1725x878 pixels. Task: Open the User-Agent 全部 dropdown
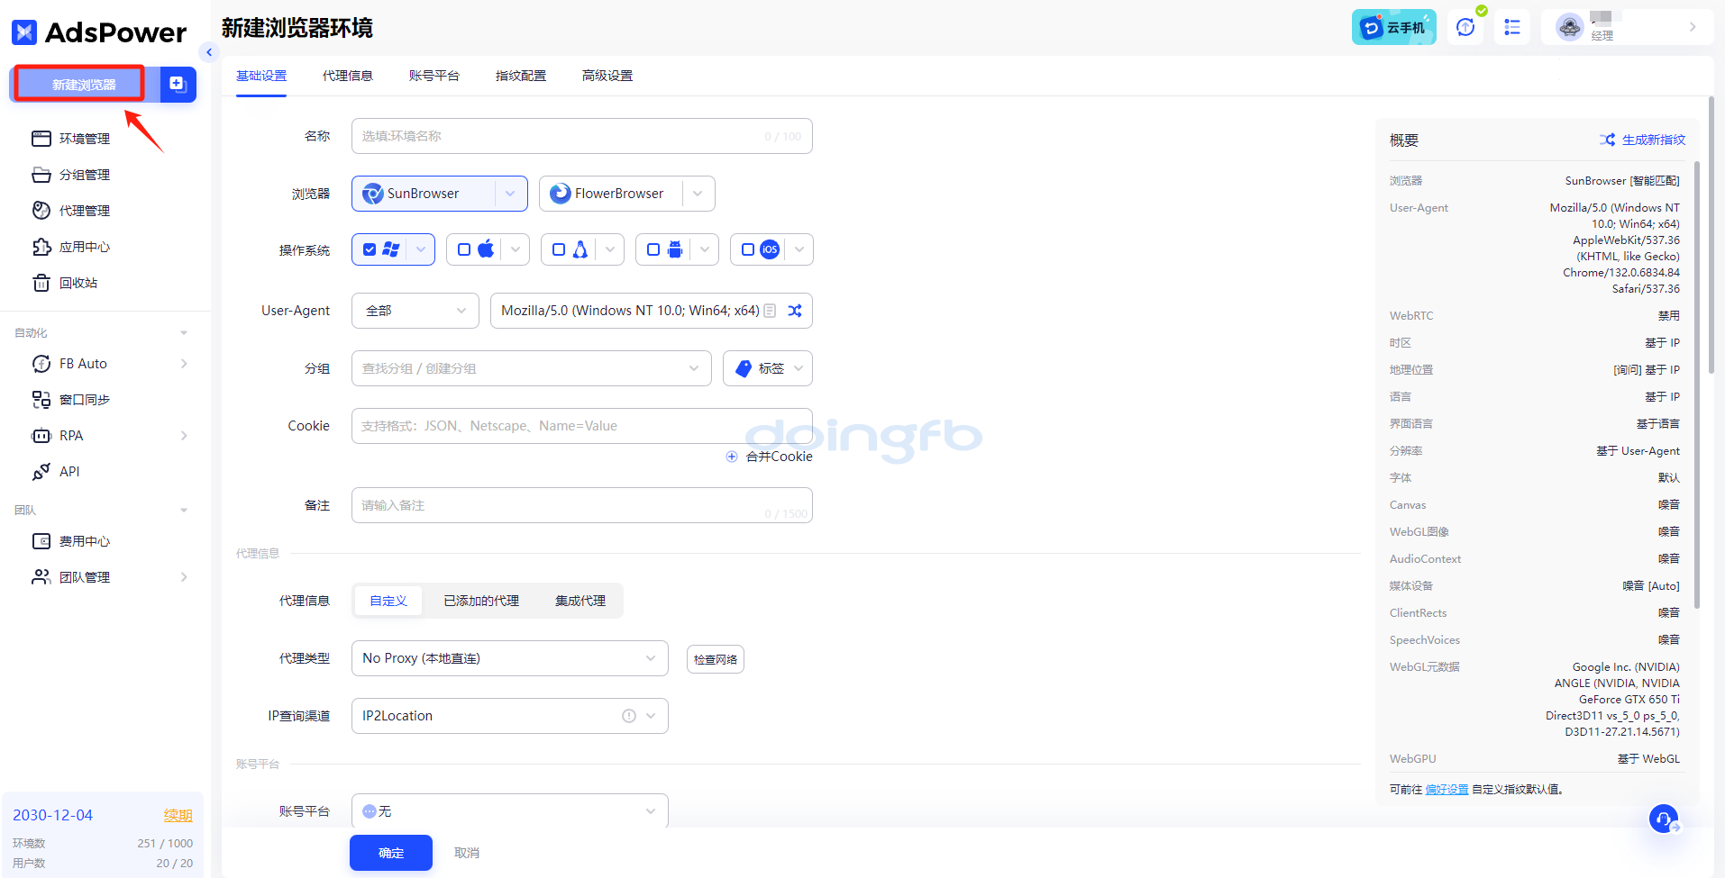click(415, 311)
